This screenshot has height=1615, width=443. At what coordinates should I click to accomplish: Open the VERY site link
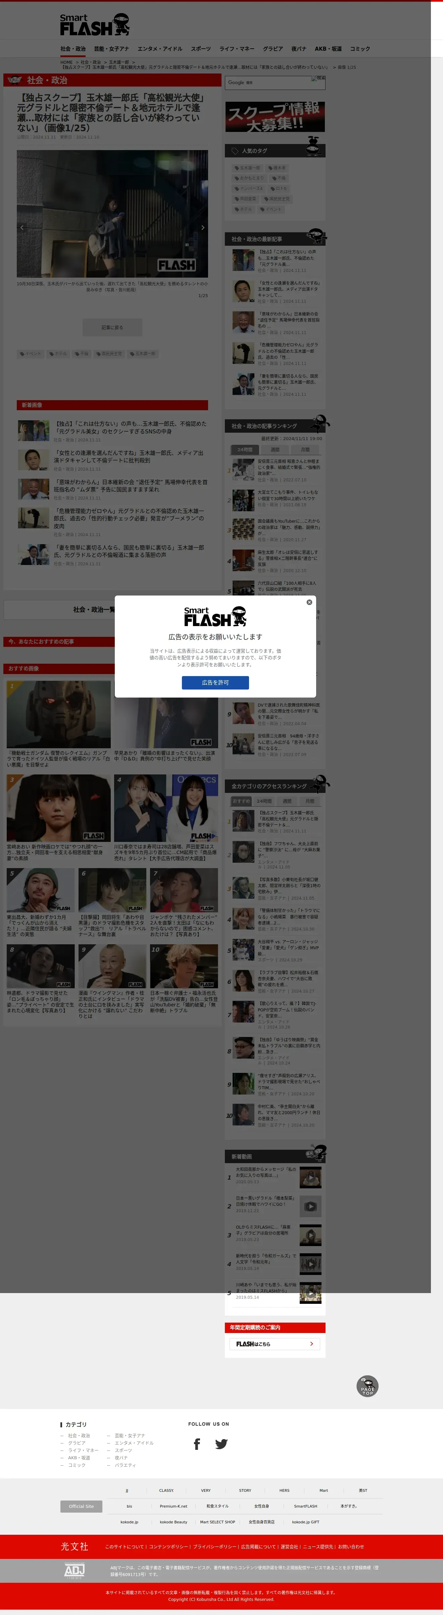205,1490
